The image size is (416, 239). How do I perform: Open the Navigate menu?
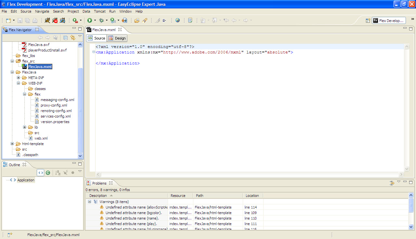click(42, 11)
